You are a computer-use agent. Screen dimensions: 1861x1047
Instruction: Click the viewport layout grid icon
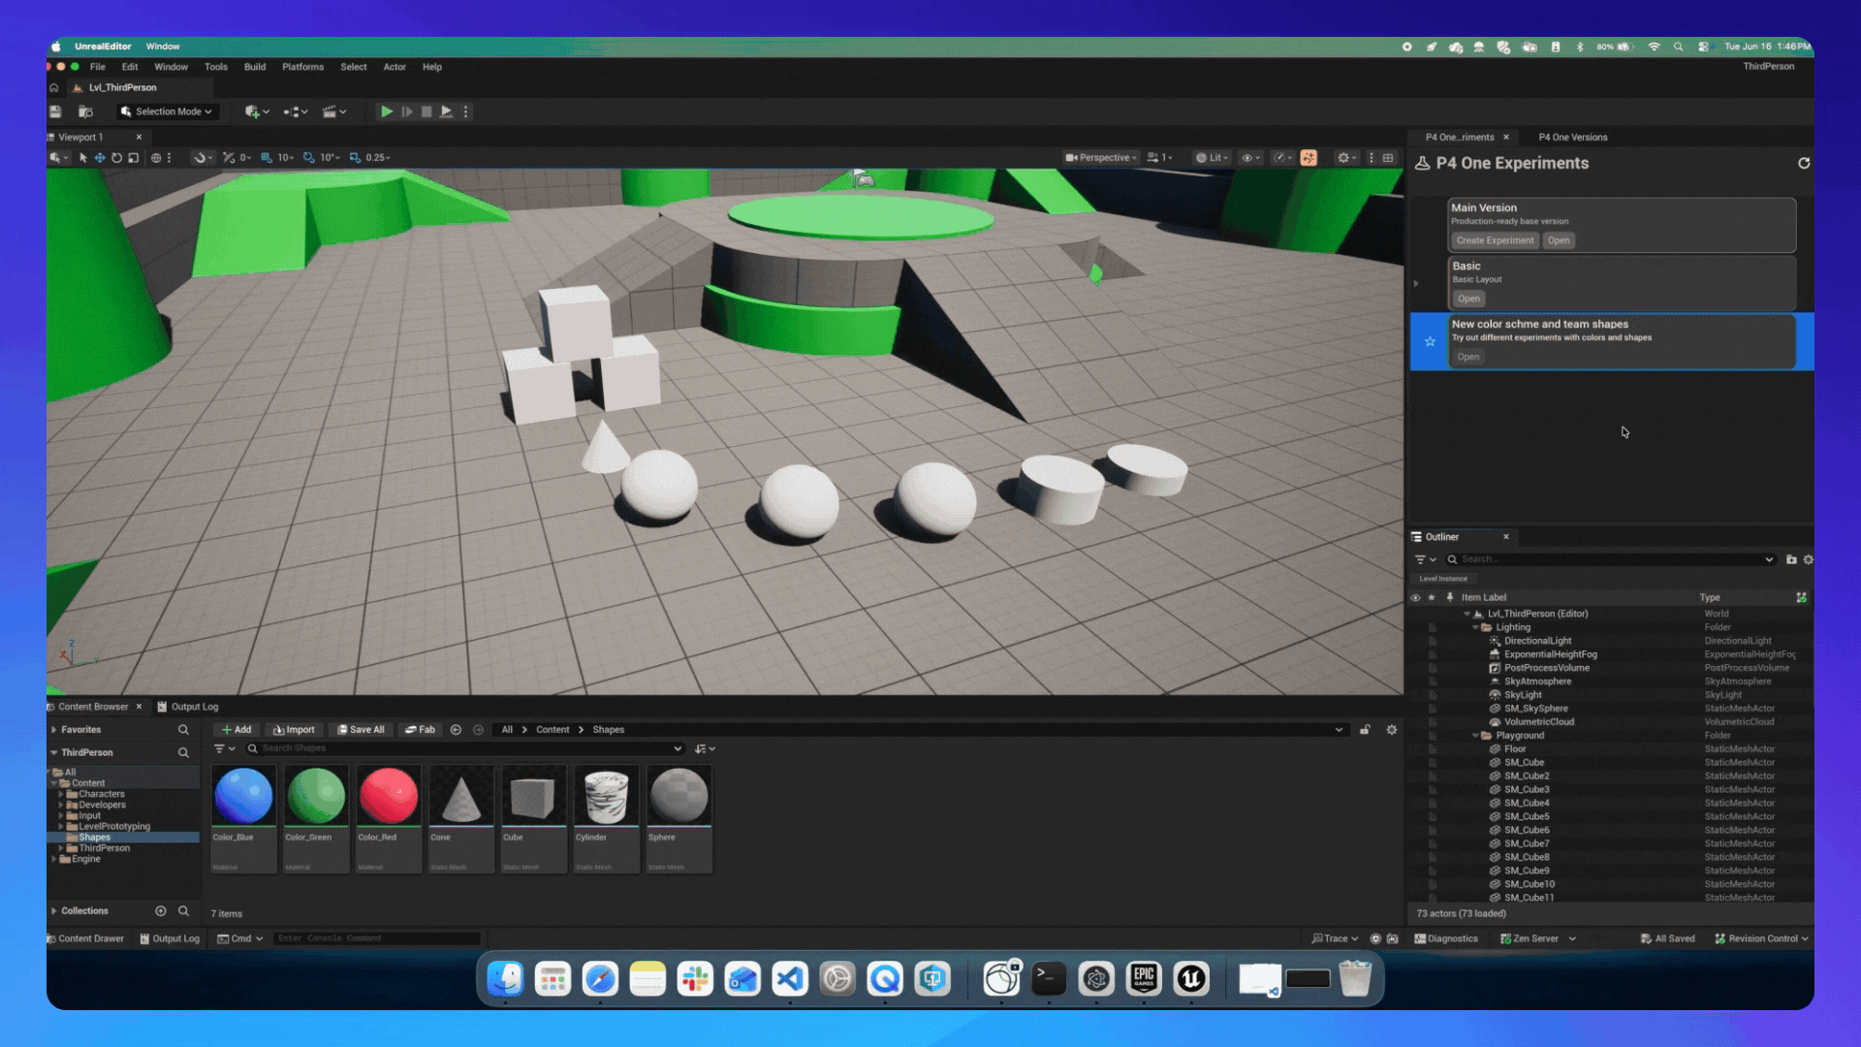1388,157
